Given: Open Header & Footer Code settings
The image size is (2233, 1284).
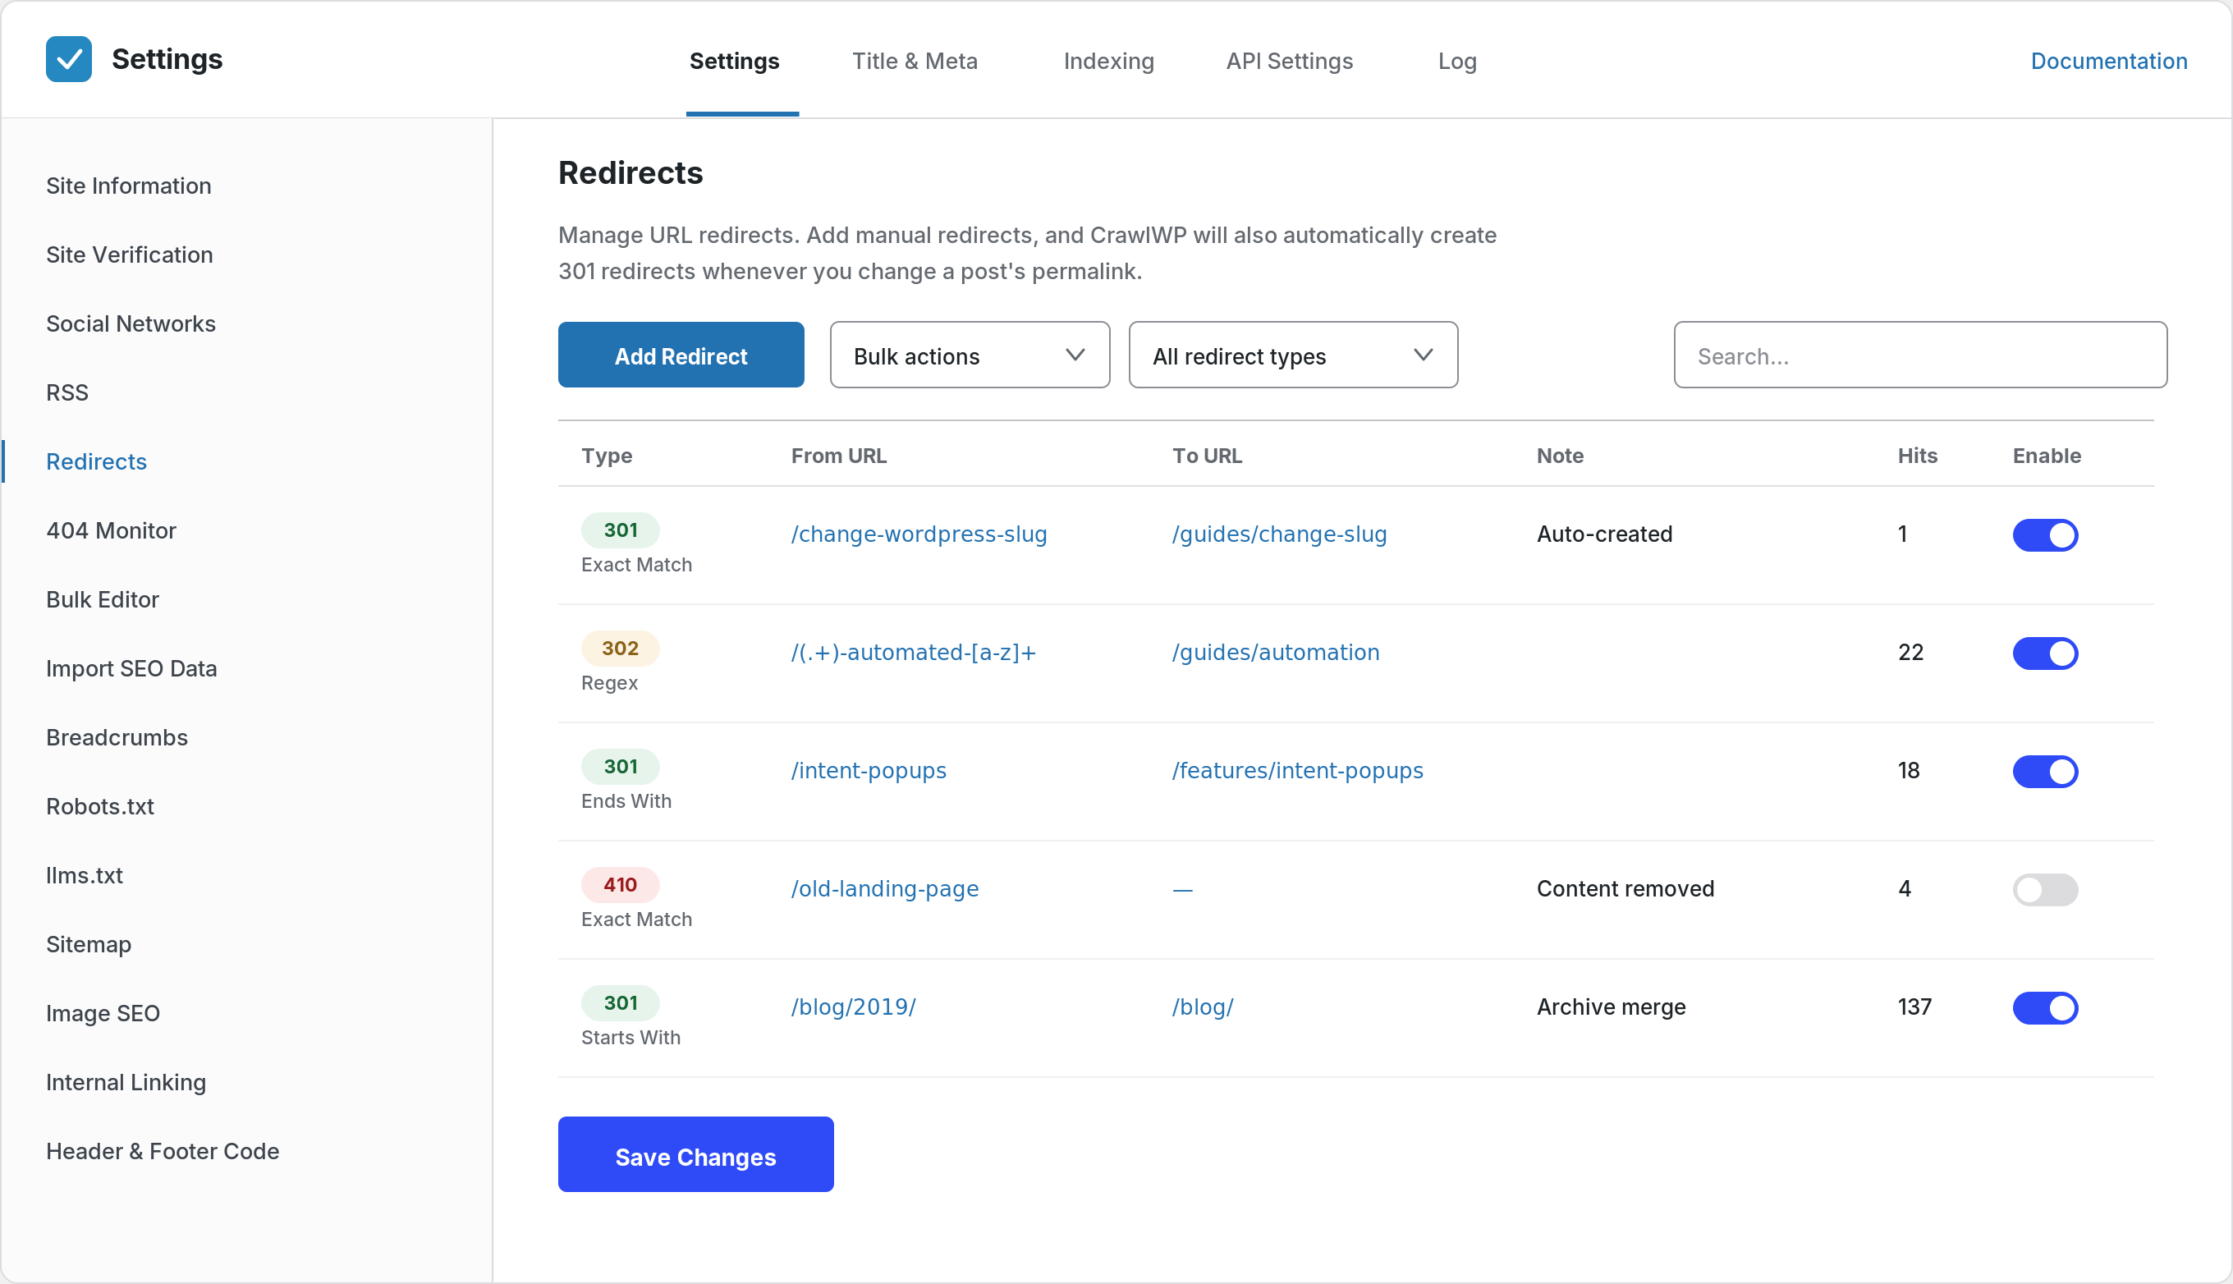Looking at the screenshot, I should click(163, 1151).
